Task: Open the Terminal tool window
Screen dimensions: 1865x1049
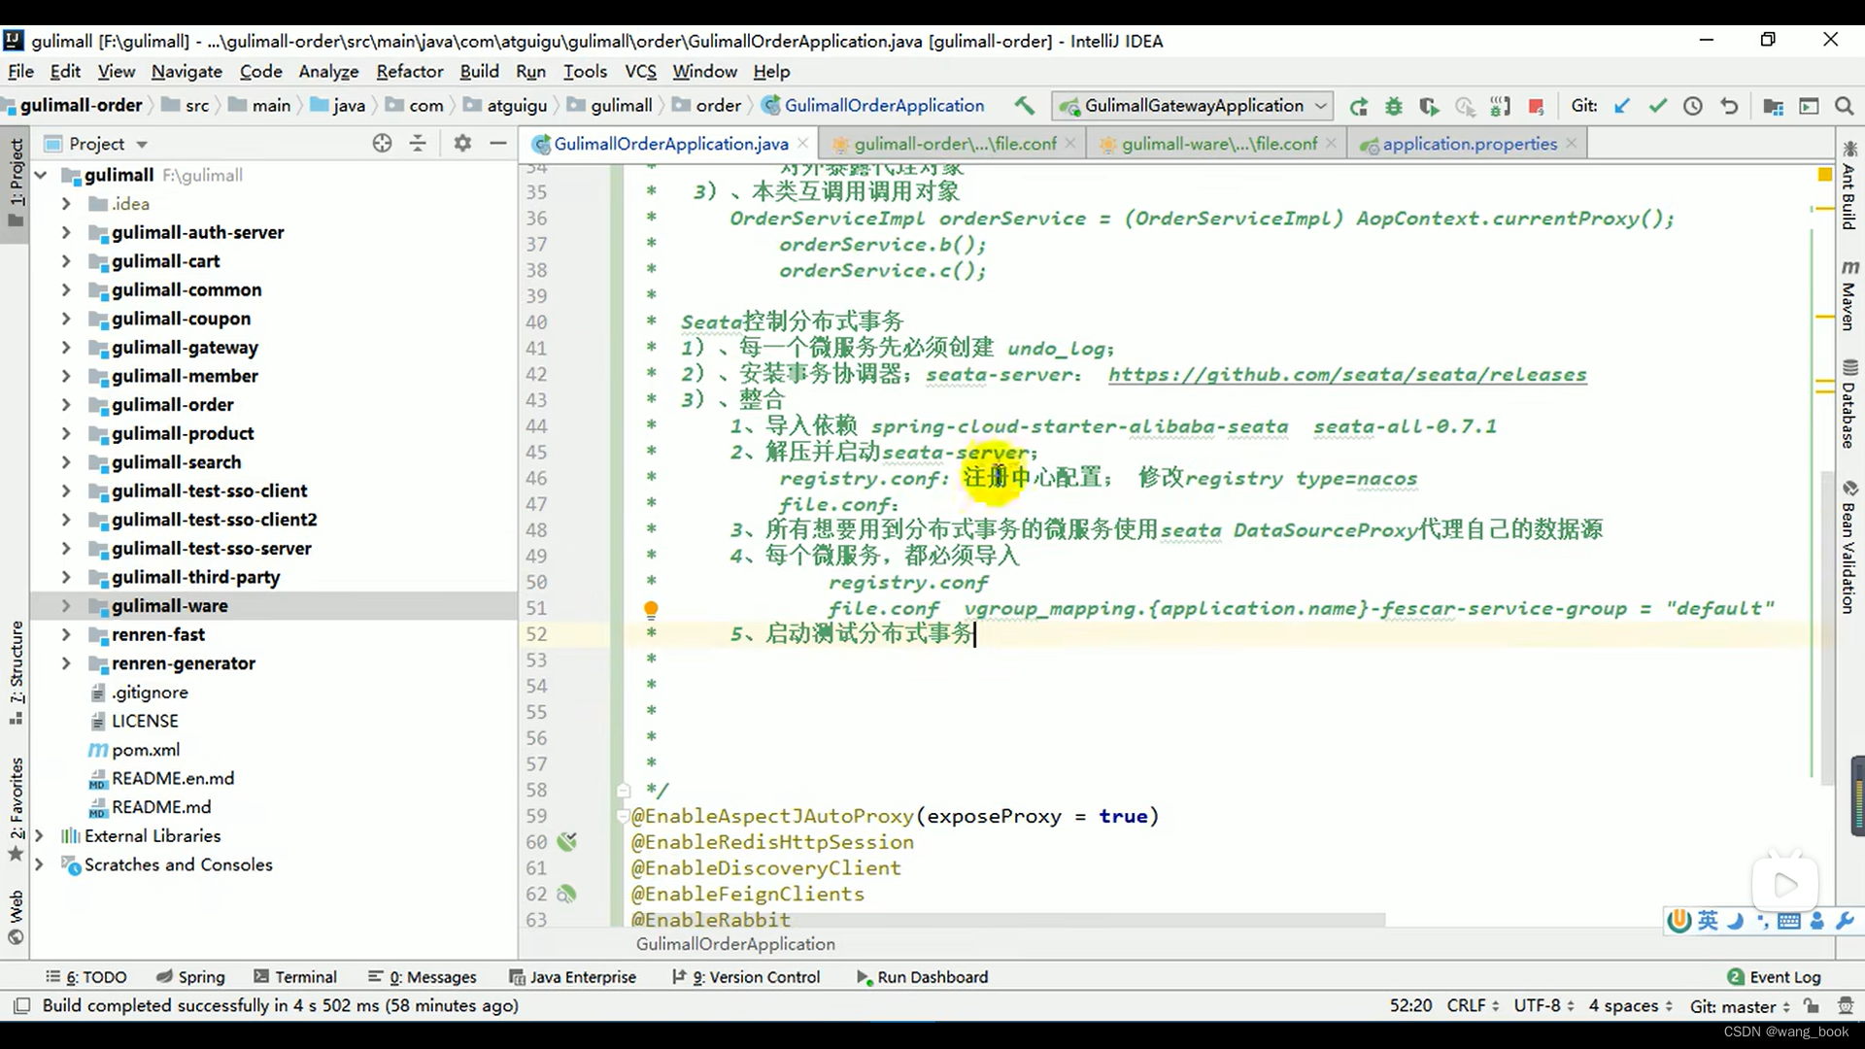Action: coord(295,977)
